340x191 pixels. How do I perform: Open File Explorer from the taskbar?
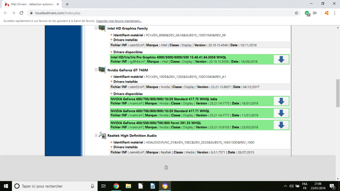point(128,186)
